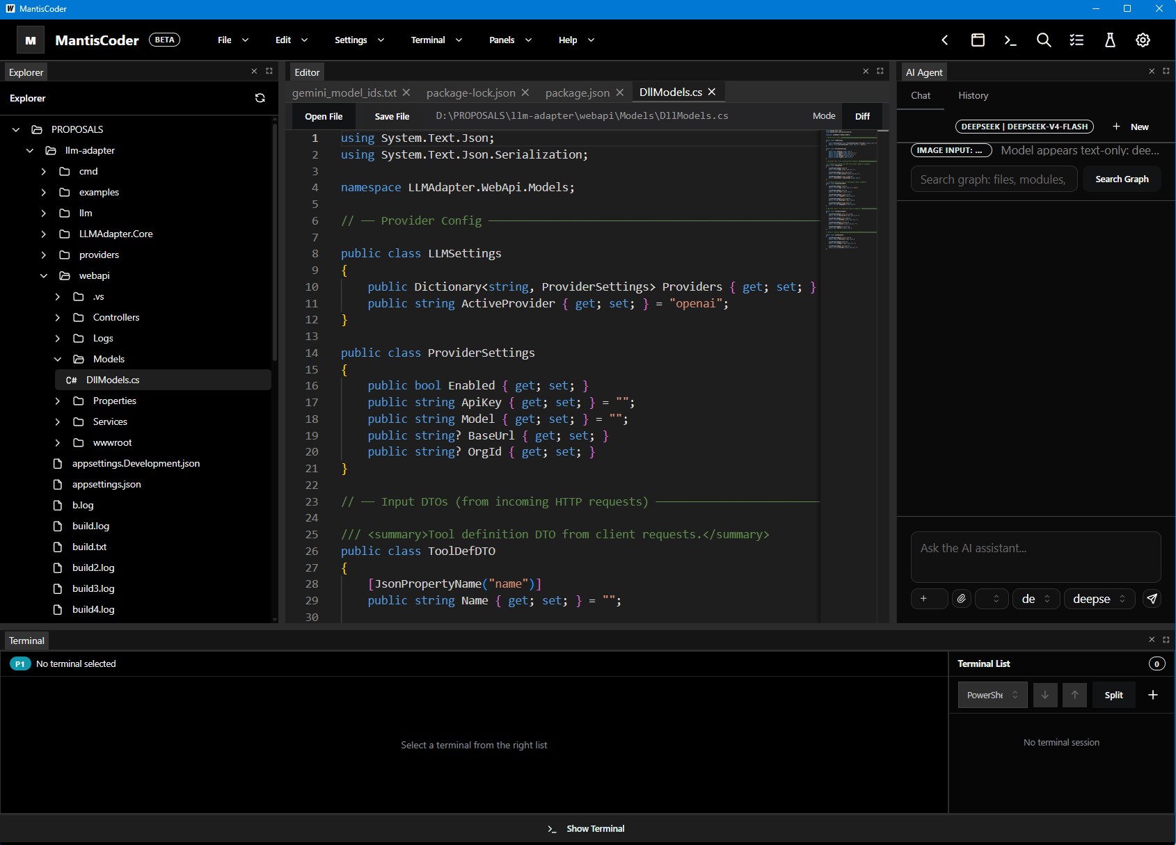
Task: Open the search magnifier icon
Action: [x=1044, y=40]
